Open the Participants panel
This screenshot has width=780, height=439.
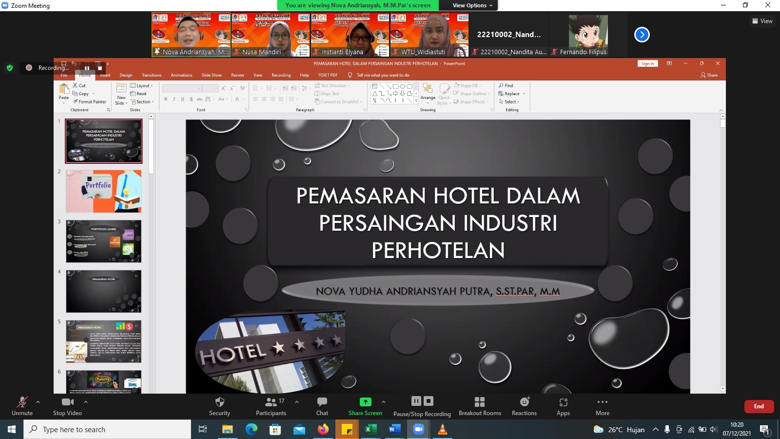tap(271, 406)
